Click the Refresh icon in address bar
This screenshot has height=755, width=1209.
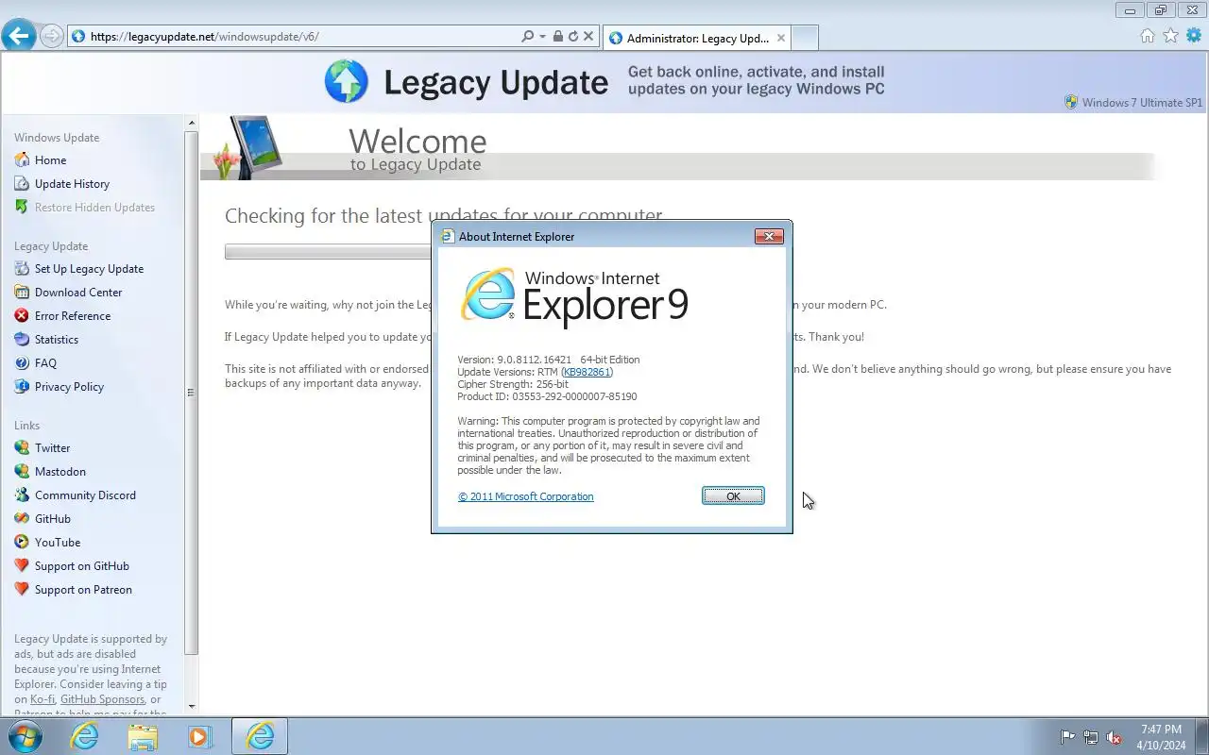coord(572,36)
